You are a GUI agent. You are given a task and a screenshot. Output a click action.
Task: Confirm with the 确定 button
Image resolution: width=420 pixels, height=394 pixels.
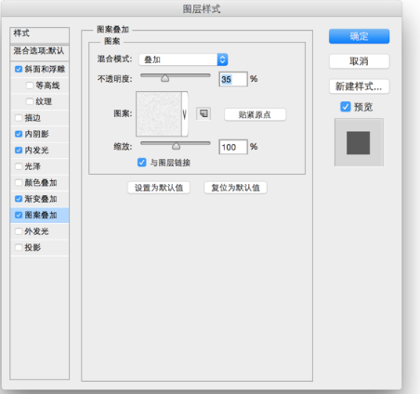359,36
